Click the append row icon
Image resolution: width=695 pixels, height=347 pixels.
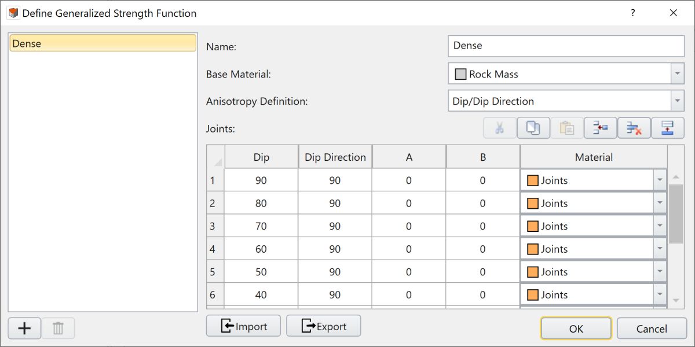tap(667, 128)
